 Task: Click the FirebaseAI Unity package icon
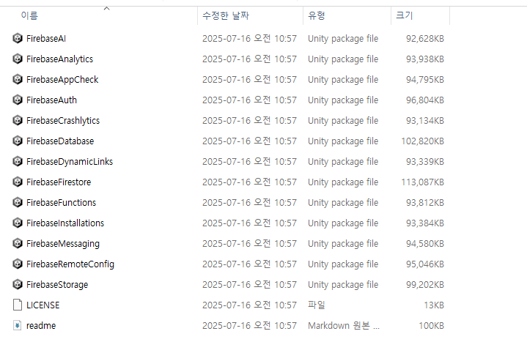coord(18,38)
